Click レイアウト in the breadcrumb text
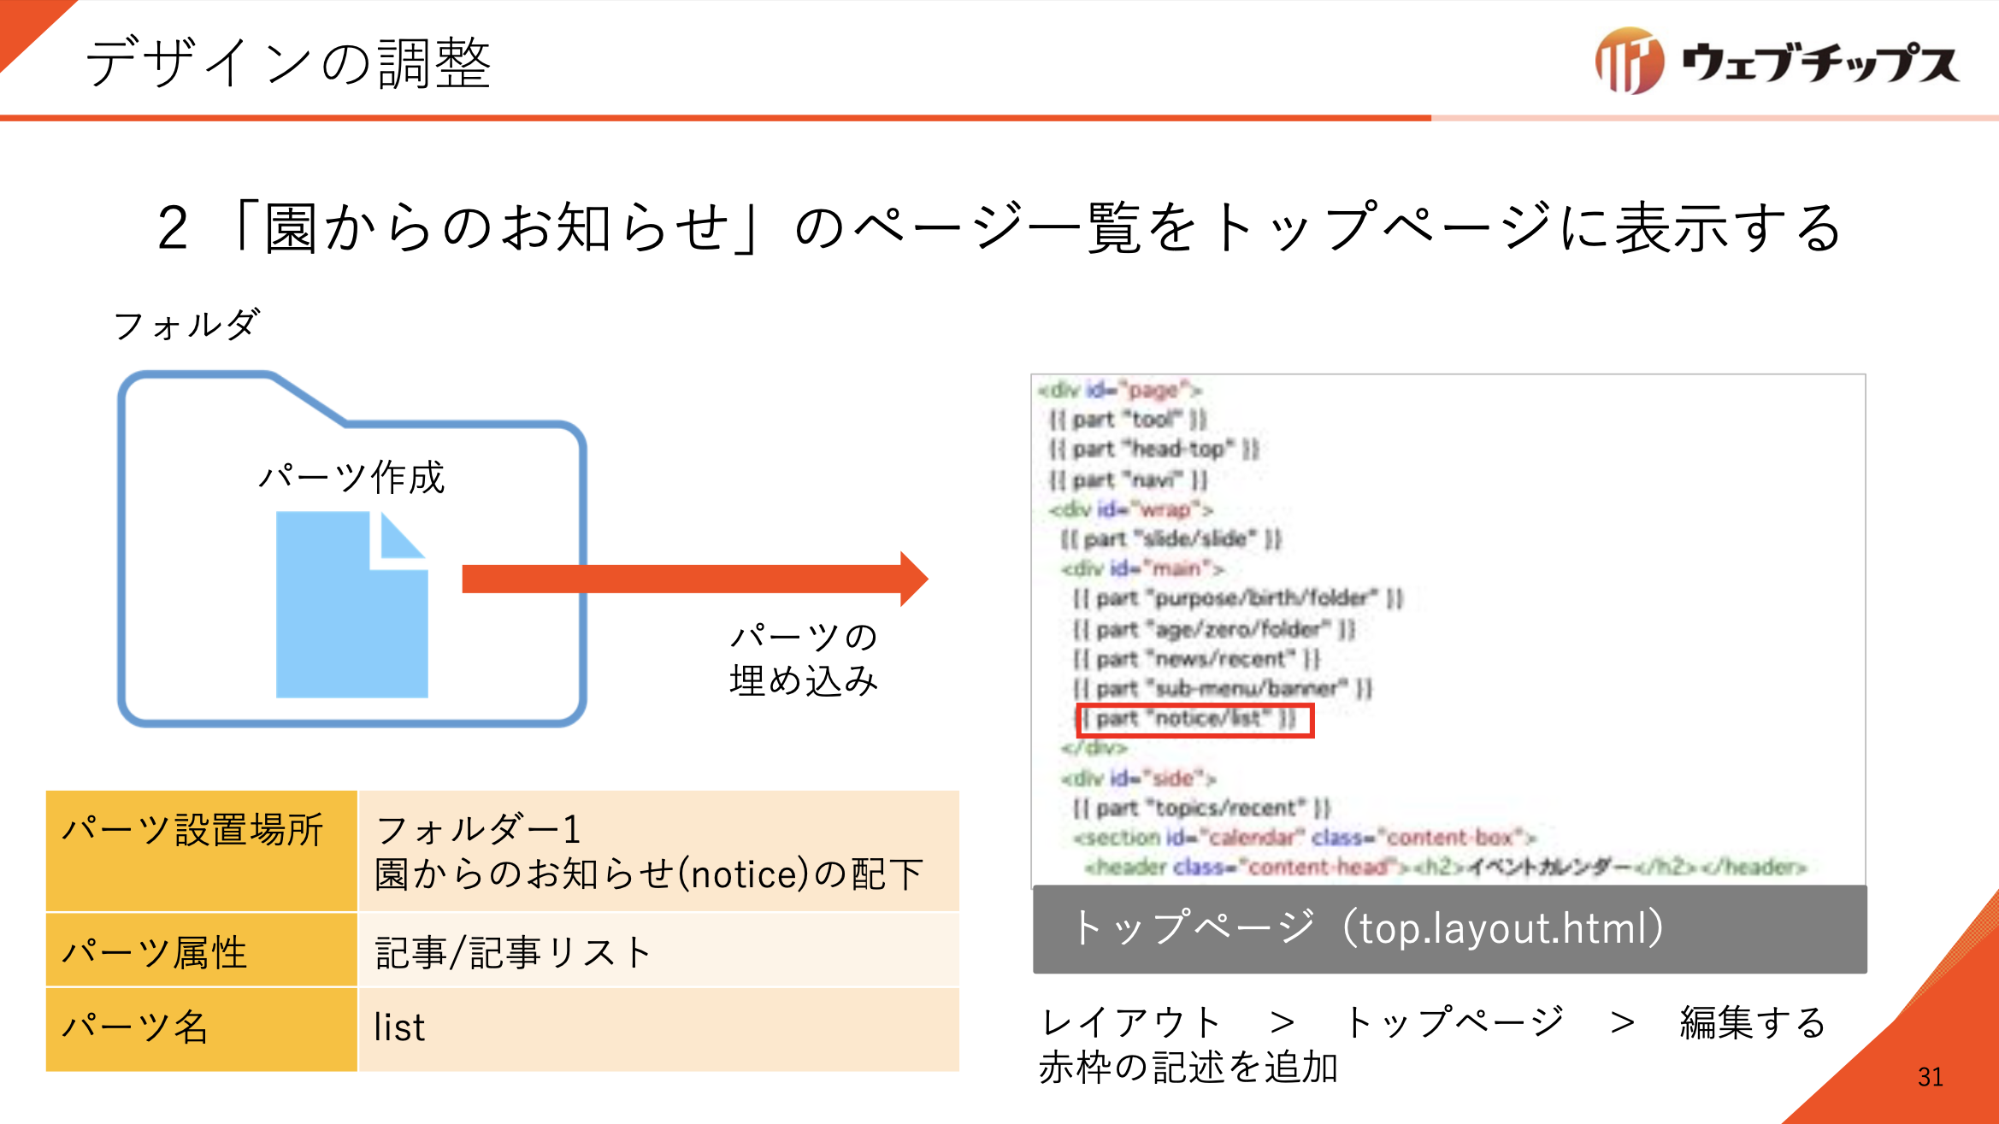 1131,1022
